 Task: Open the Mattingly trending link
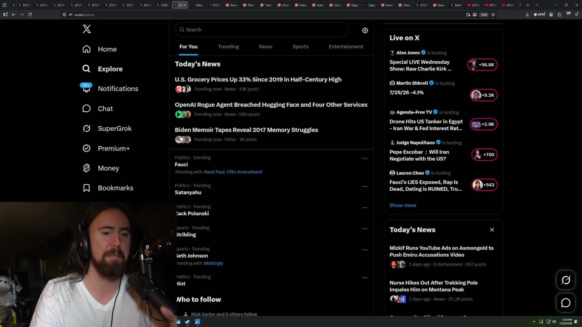[x=214, y=263]
